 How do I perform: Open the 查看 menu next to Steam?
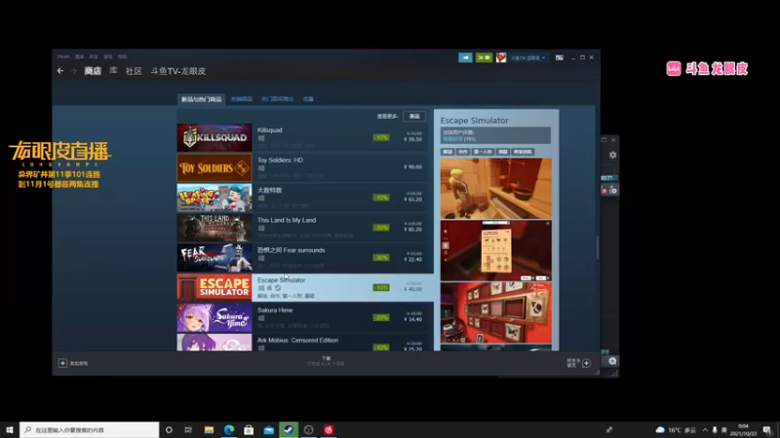coord(79,56)
